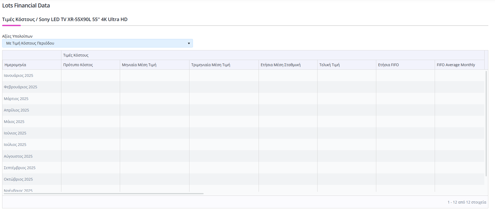Click the Τελική Τιμή column header
The image size is (495, 211).
[x=347, y=65]
